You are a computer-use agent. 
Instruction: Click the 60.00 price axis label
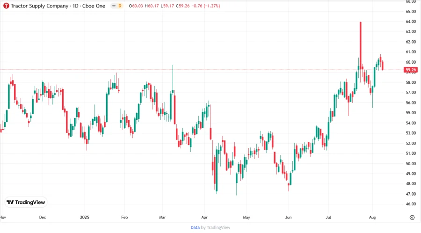pos(411,62)
